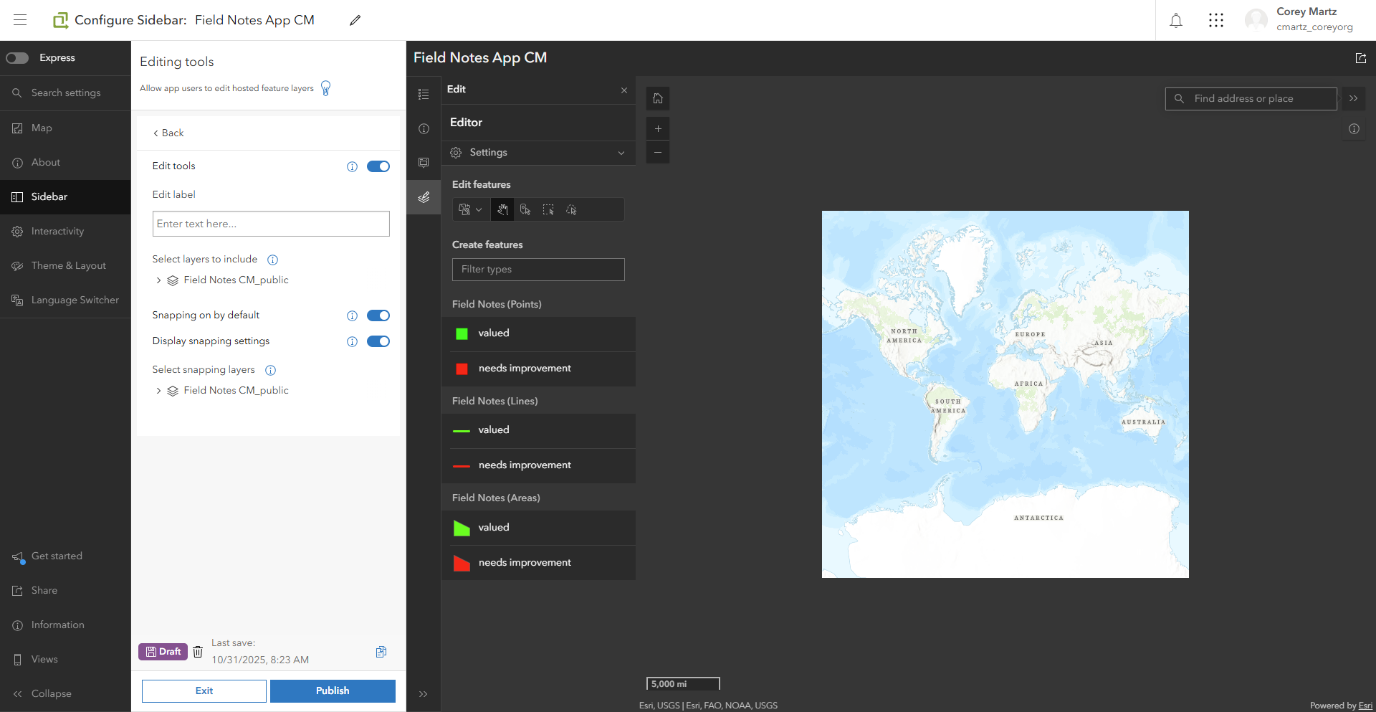Click the Publish button

coord(333,691)
